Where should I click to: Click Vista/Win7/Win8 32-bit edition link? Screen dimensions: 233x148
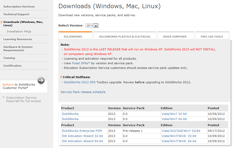[179, 136]
